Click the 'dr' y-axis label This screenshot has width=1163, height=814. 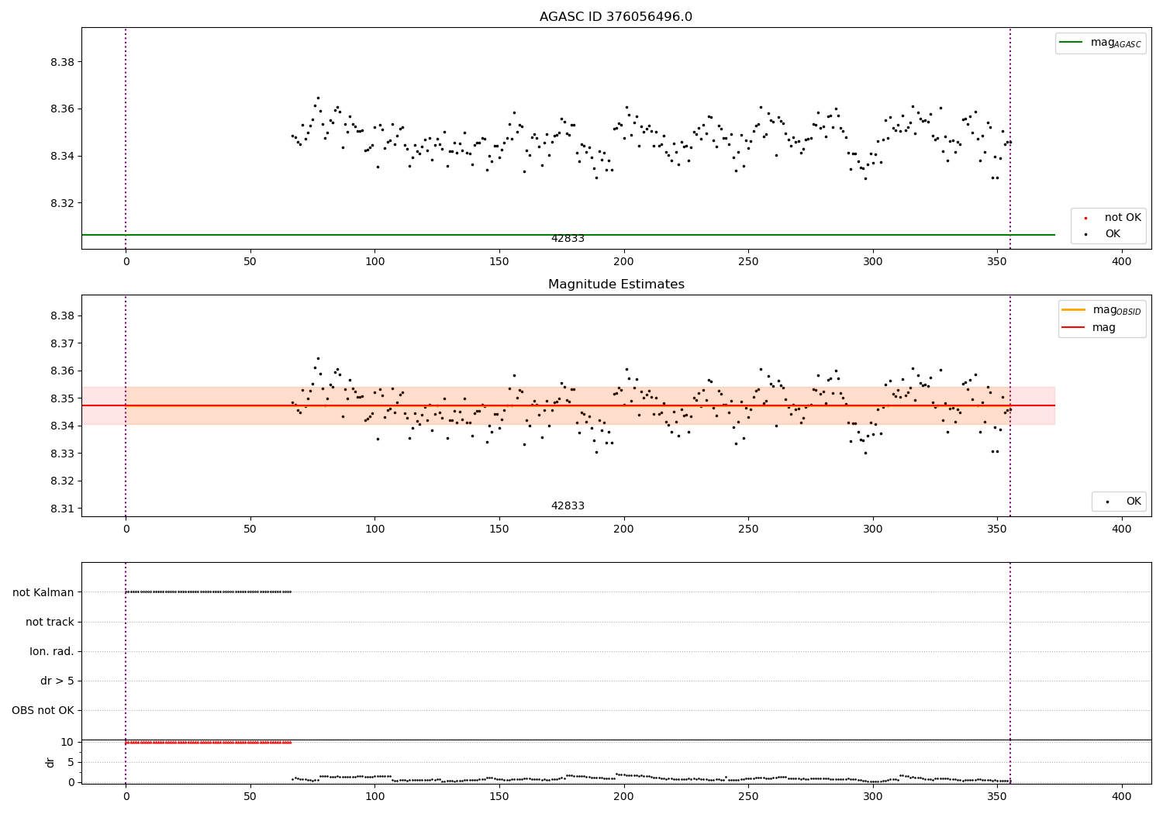pyautogui.click(x=50, y=762)
